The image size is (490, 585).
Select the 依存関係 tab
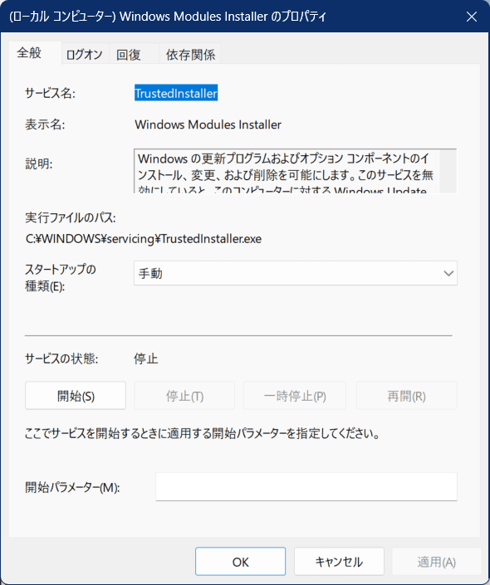pos(190,55)
